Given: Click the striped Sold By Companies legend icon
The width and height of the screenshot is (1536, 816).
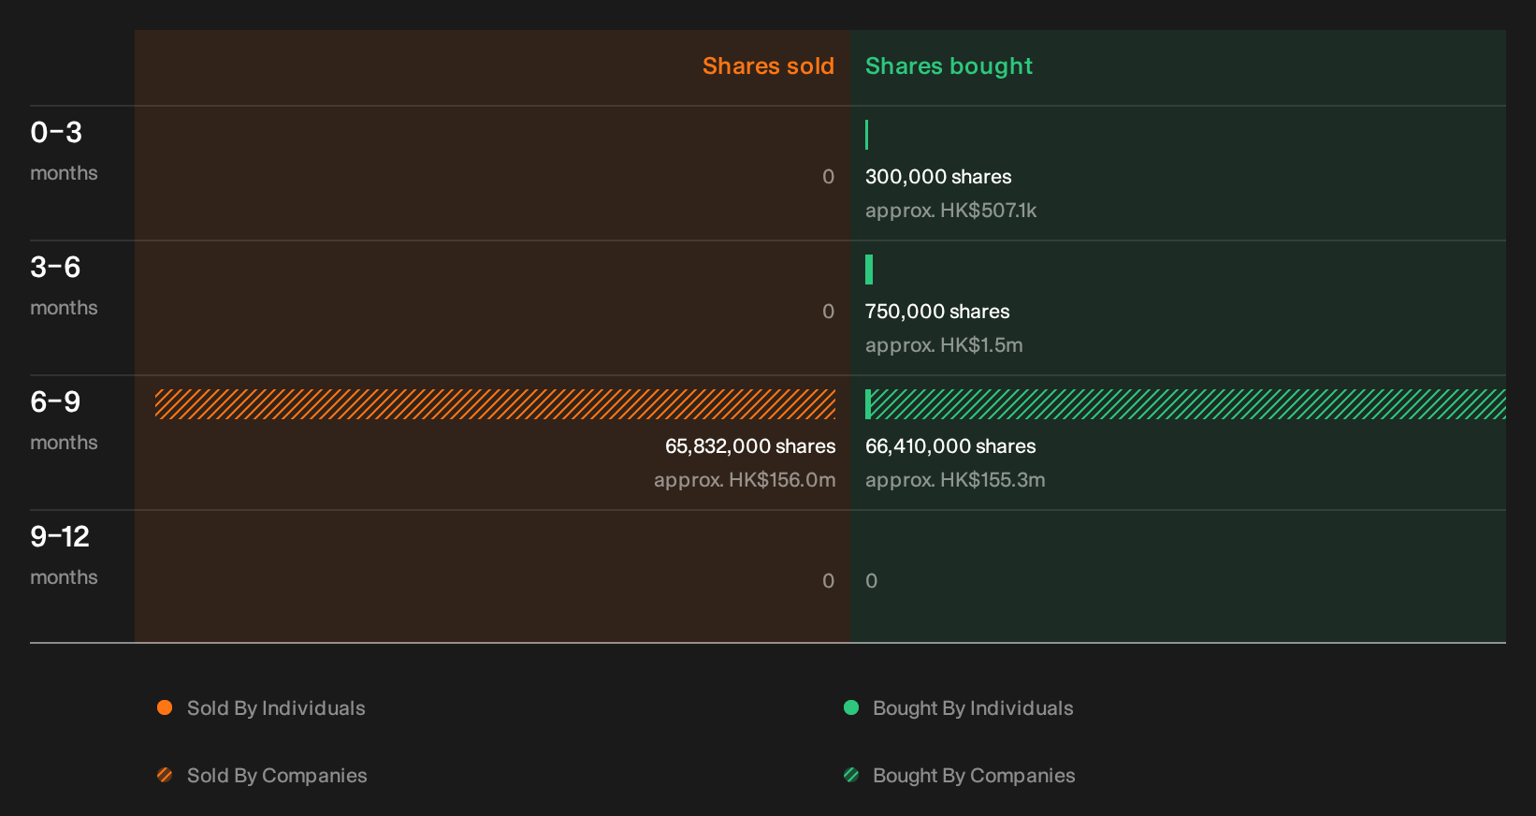Looking at the screenshot, I should pos(165,775).
